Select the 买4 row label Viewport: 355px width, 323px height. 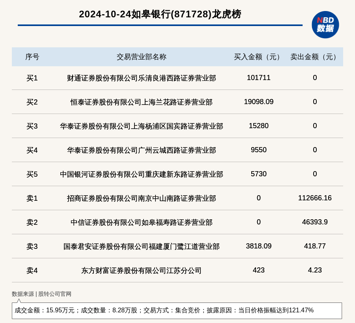(32, 150)
